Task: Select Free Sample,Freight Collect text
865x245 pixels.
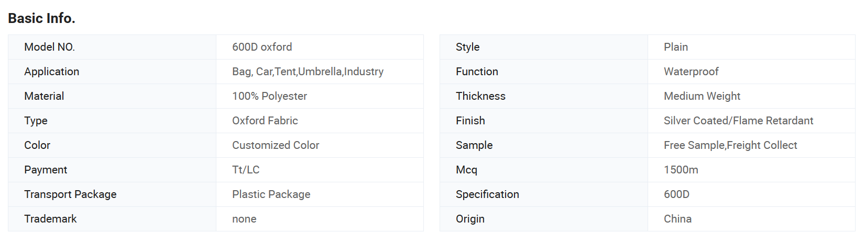Action: coord(730,145)
